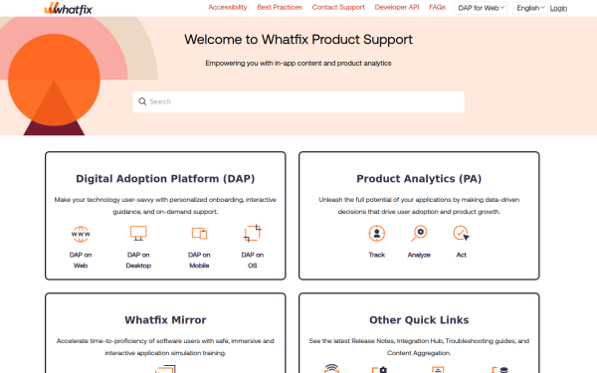597x373 pixels.
Task: Click the search magnifier icon
Action: (x=142, y=101)
